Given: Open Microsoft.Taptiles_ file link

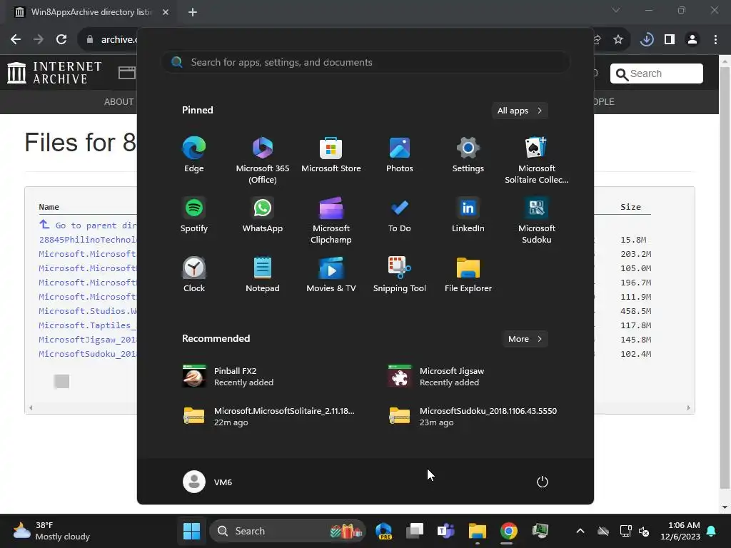Looking at the screenshot, I should pyautogui.click(x=88, y=325).
